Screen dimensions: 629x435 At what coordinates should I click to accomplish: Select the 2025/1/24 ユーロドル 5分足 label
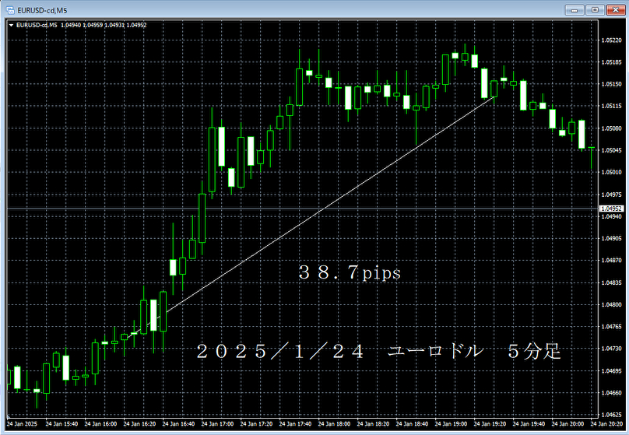378,352
